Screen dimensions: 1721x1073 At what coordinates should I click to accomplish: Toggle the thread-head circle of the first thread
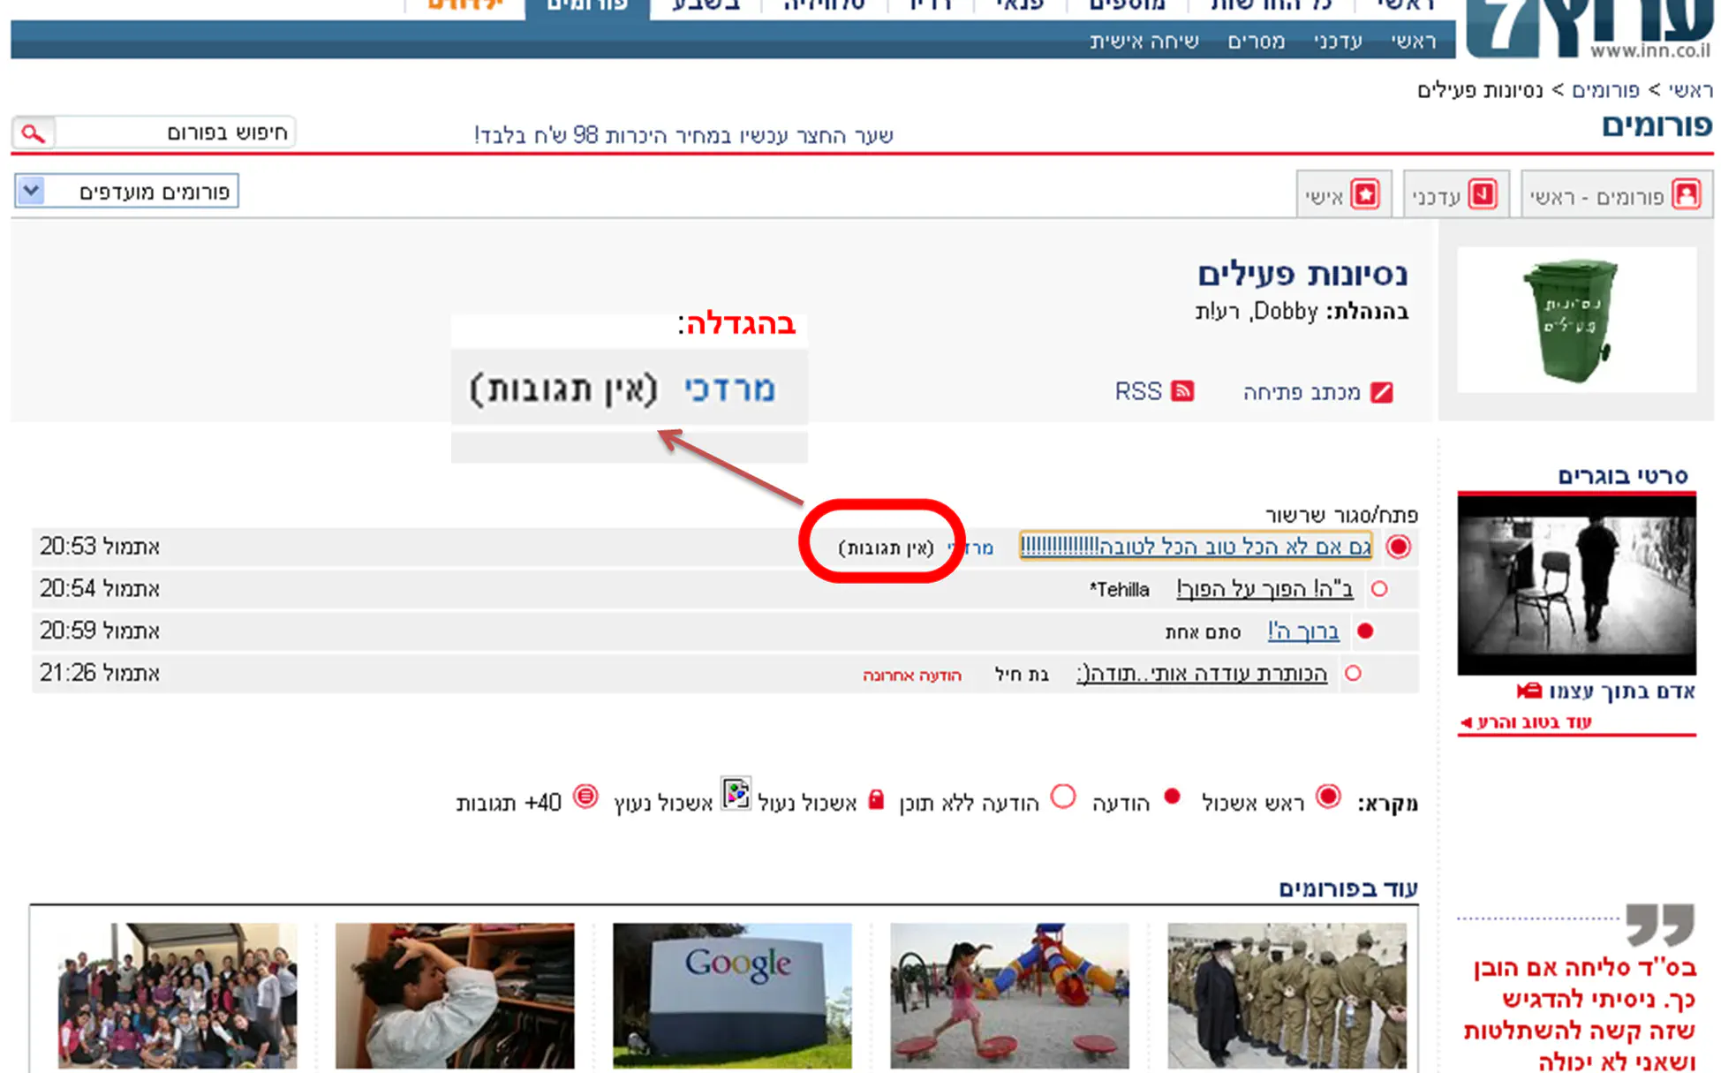coord(1398,547)
